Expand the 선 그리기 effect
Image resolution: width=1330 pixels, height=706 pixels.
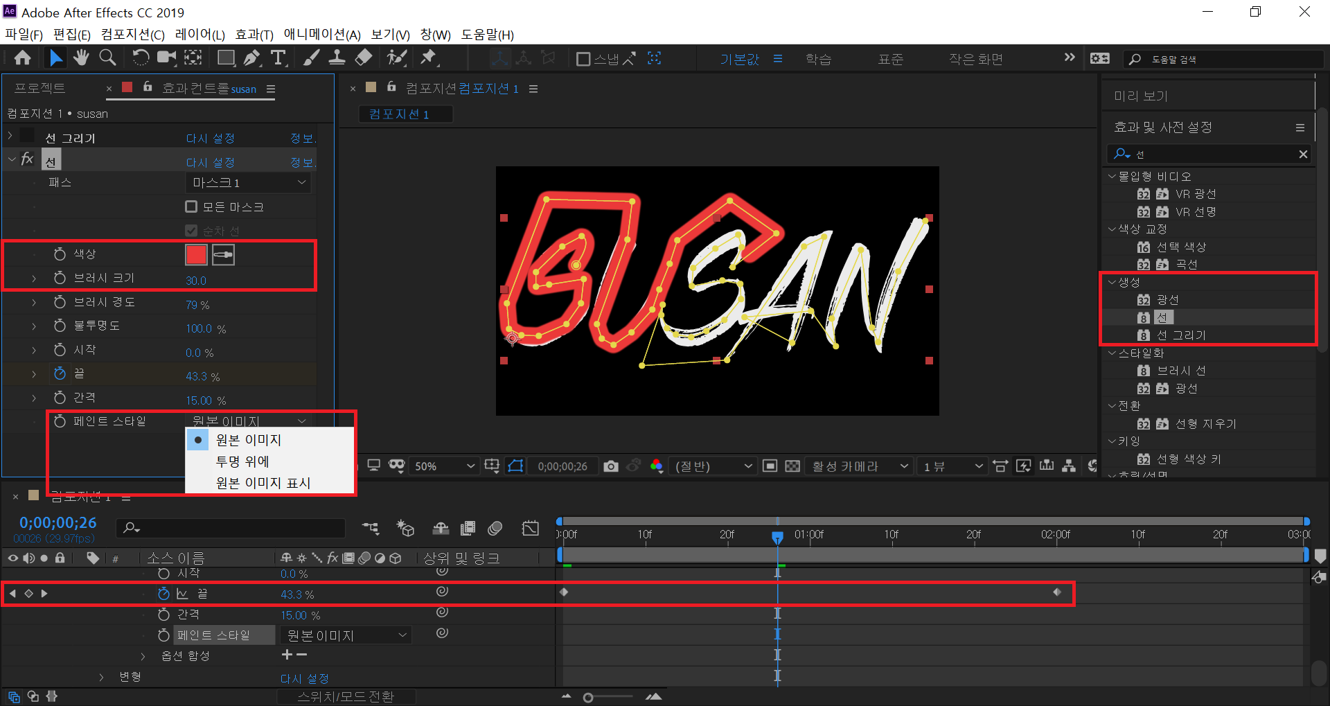click(x=10, y=136)
